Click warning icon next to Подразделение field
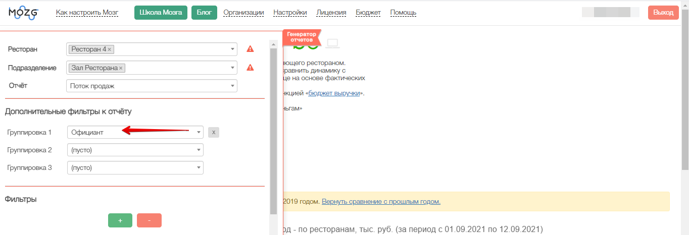 coord(250,68)
